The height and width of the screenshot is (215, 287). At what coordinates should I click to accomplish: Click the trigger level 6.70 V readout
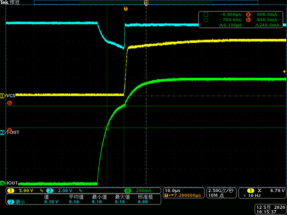click(x=277, y=191)
